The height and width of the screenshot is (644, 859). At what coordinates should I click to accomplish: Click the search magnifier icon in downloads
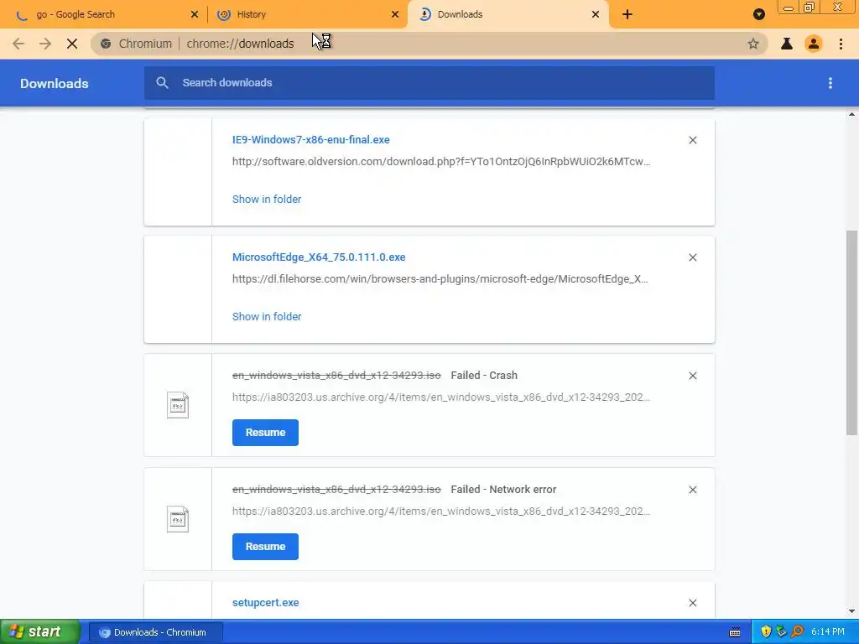162,83
